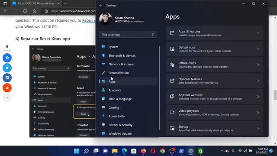Click the Optional features icon

coord(172,81)
